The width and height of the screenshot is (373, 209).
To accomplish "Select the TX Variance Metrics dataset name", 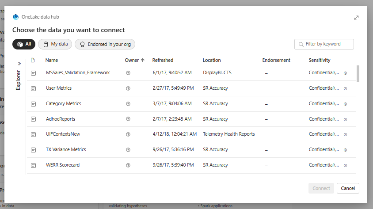I will [66, 149].
